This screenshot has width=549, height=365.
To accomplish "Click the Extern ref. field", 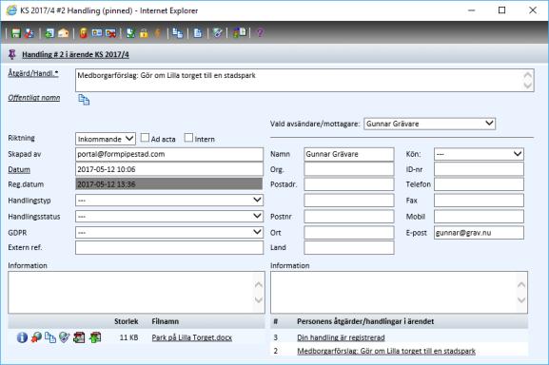I will tap(169, 247).
